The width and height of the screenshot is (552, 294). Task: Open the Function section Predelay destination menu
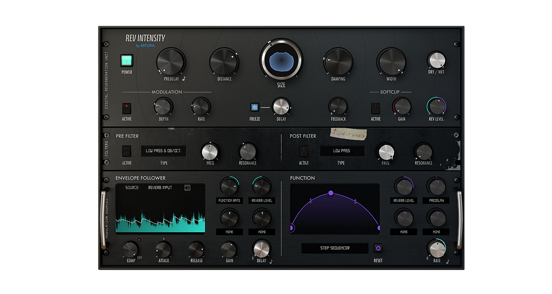click(437, 200)
